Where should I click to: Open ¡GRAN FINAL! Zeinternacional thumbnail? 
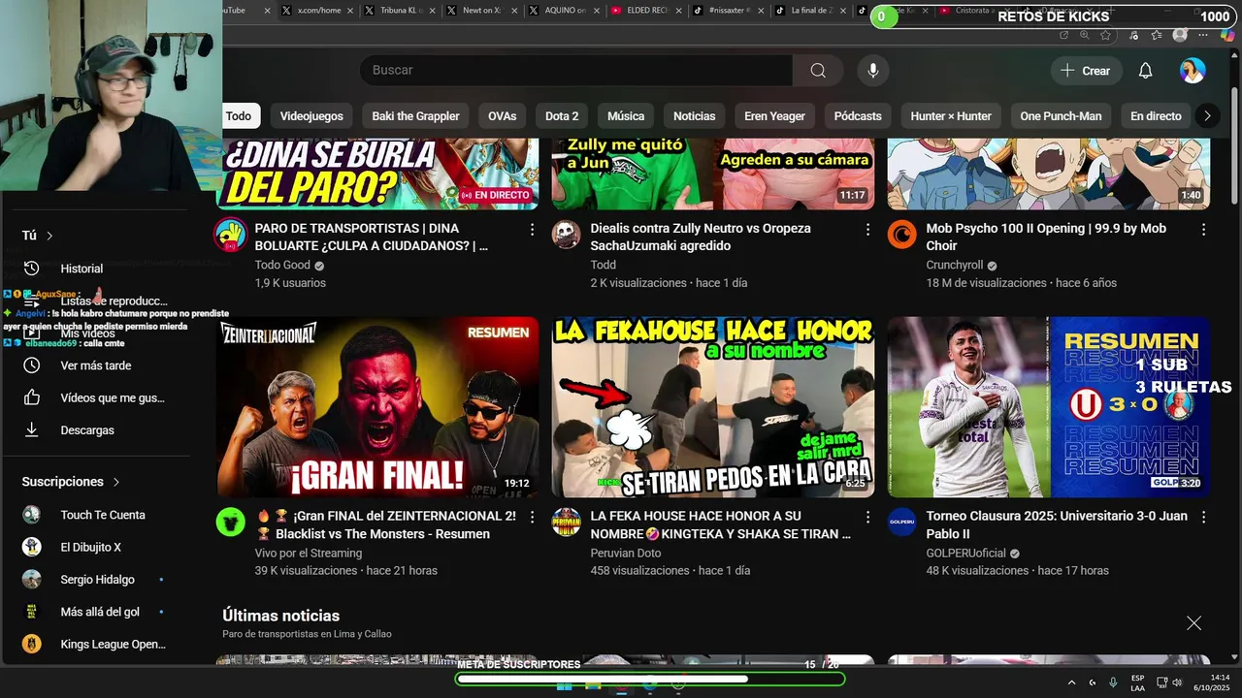point(377,407)
